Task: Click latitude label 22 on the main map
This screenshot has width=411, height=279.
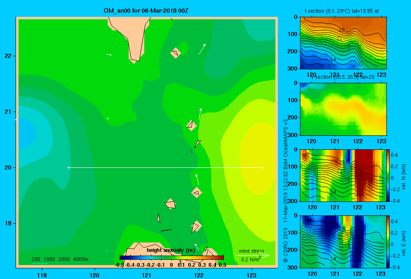Action: [8, 56]
